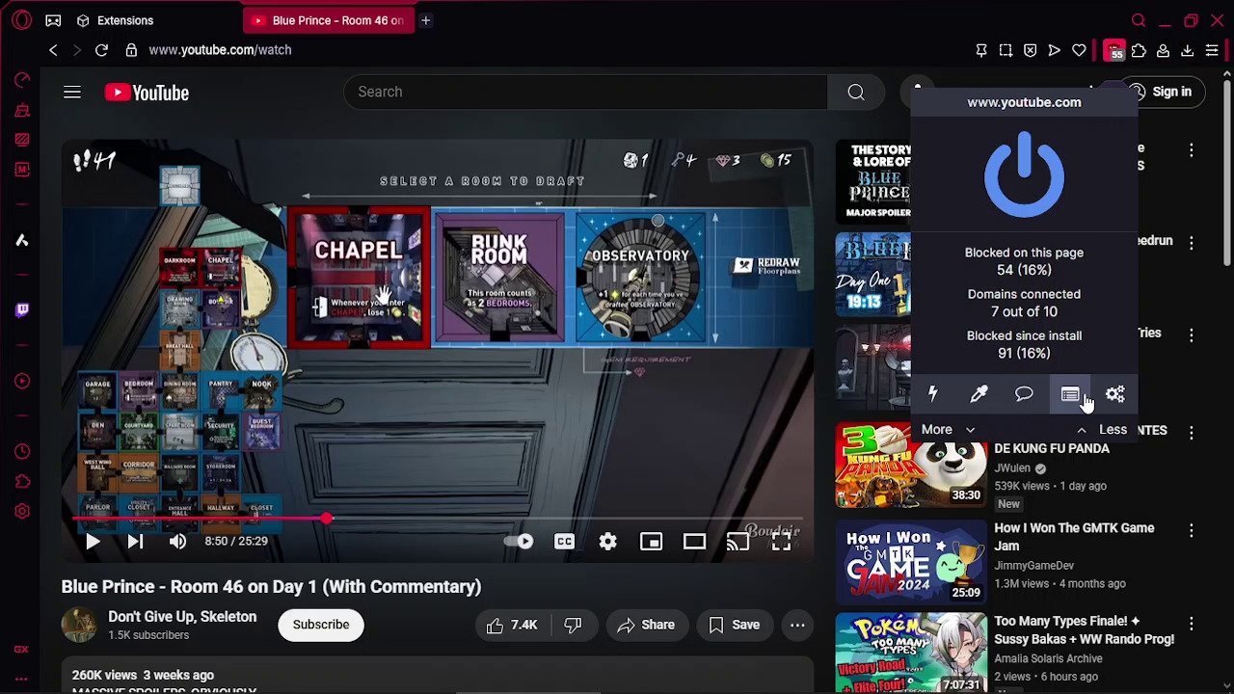Screen dimensions: 1234x694
Task: Click the video progress bar scrubber
Action: click(x=327, y=520)
